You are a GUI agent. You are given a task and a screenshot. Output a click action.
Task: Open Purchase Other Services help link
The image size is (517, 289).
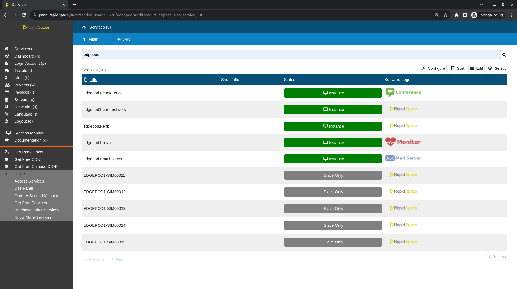(37, 210)
